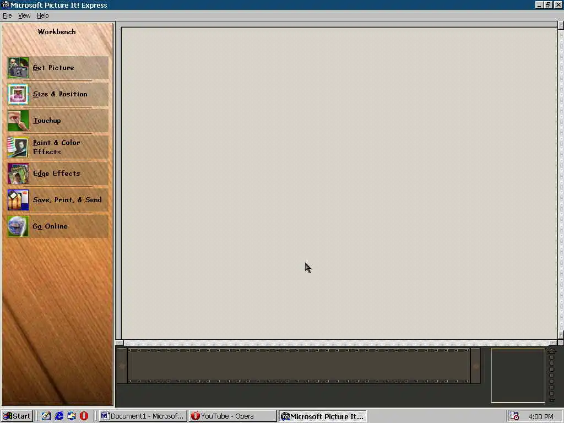
Task: Open the File menu
Action: 7,15
